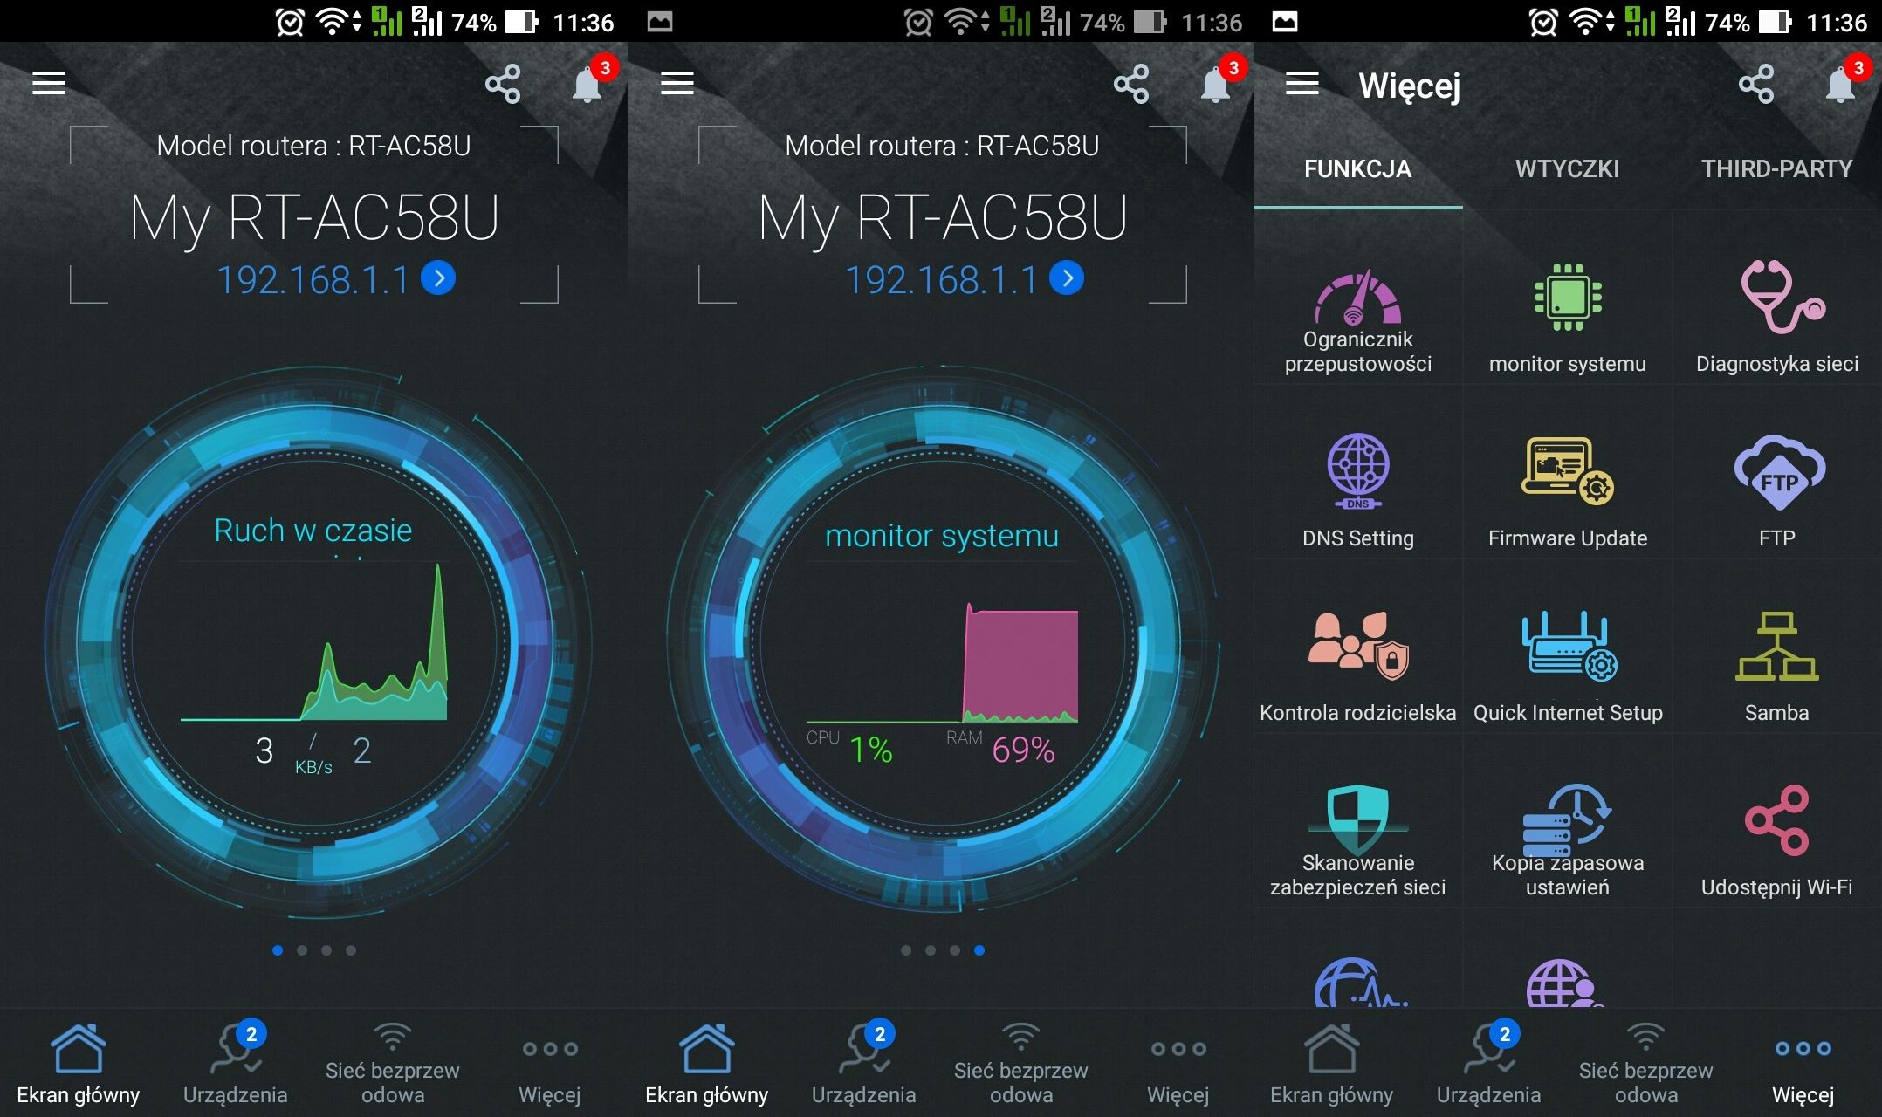Screen dimensions: 1882x1117
Task: Tap picture notification icon above the Więcej screen
Action: 1285,22
